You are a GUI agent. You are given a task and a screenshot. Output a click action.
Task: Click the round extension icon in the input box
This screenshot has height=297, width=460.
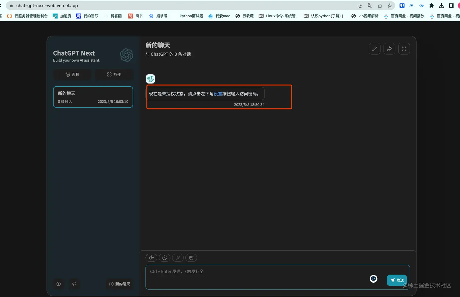[374, 279]
